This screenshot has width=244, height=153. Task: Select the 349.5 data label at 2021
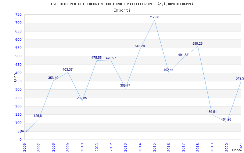[240, 78]
